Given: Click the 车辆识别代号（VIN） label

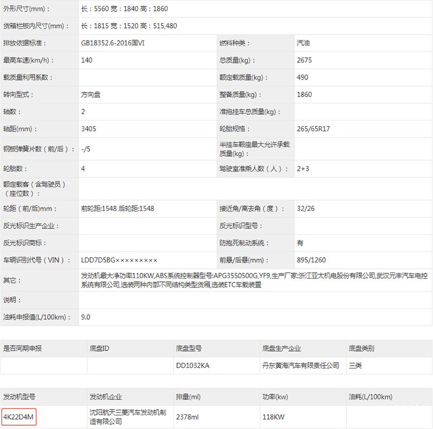Looking at the screenshot, I should 37,260.
